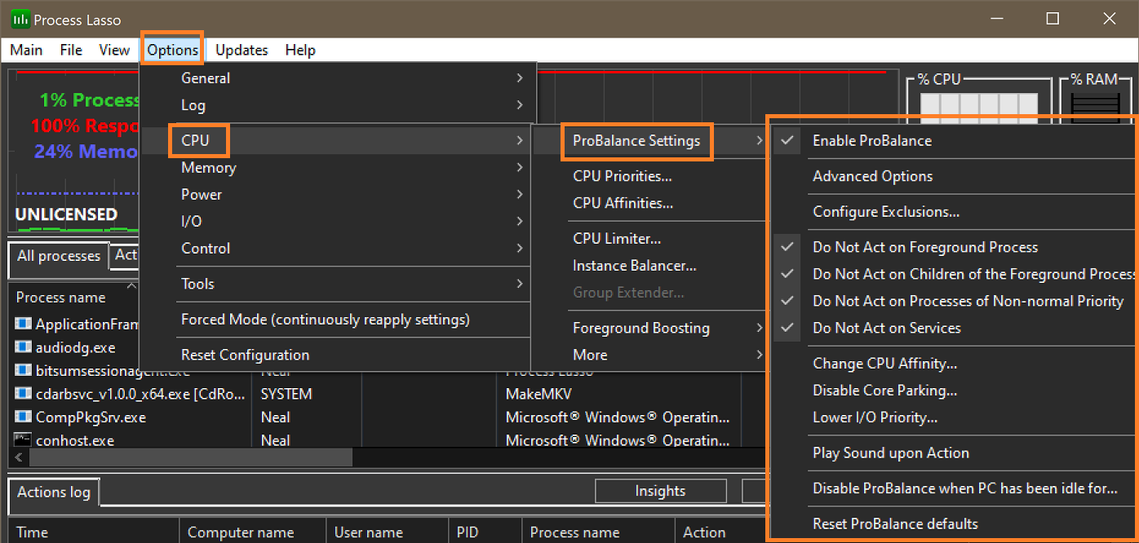Expand the Log submenu arrow
1139x543 pixels.
click(520, 105)
